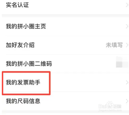Screen dimensions: 129x115
Task: Click the jingyan.baidu.com watermark link
Action: click(110, 111)
